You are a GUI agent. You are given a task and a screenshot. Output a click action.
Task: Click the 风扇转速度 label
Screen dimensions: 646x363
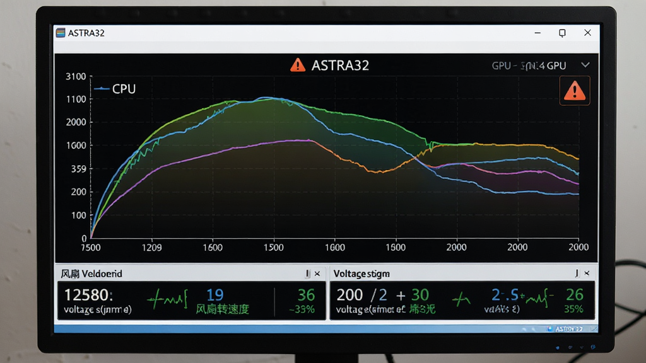pos(223,309)
